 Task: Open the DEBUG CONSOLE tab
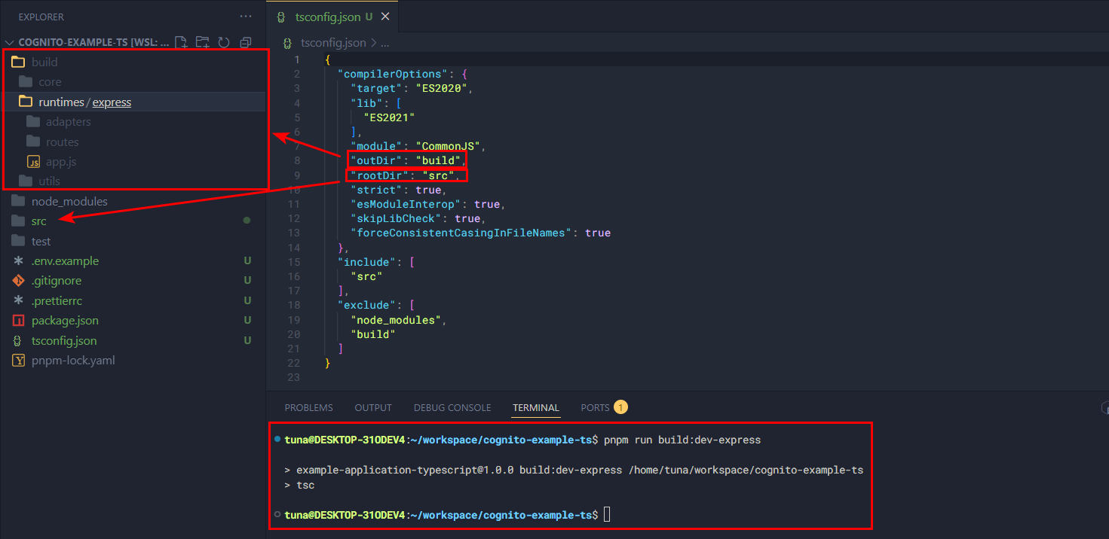(x=452, y=407)
